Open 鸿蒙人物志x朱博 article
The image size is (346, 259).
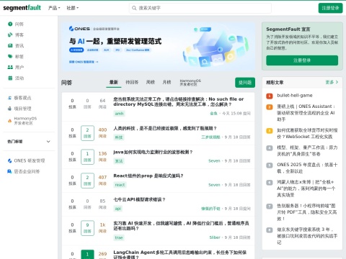pos(306,188)
